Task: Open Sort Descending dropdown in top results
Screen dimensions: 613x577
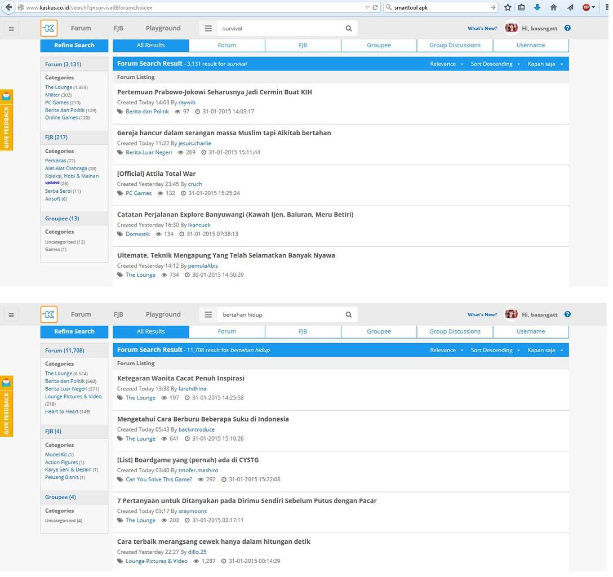Action: pos(495,64)
